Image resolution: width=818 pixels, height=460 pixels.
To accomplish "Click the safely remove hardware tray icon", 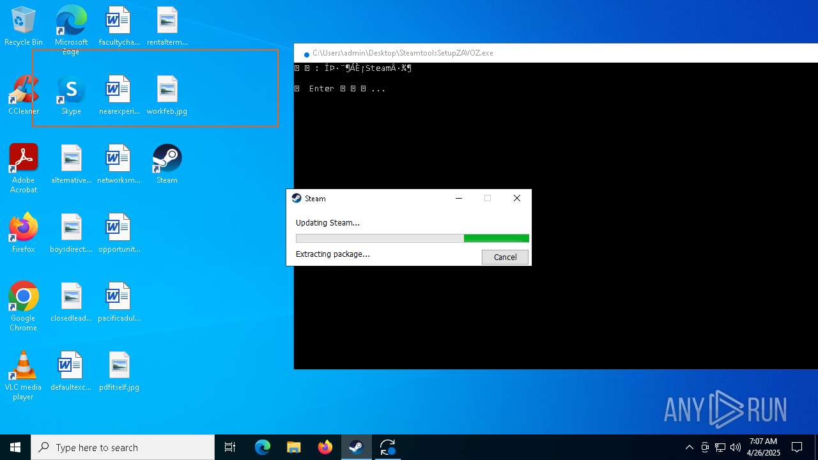I will pos(705,447).
